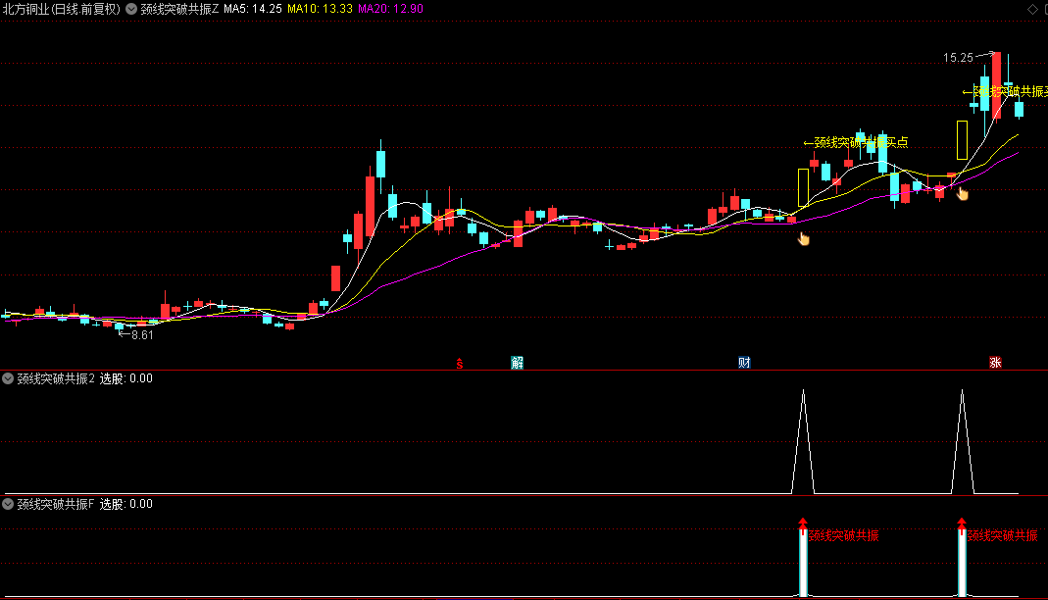Viewport: 1048px width, 600px height.
Task: Click the 颈线突破共振Z indicator name
Action: coord(179,9)
